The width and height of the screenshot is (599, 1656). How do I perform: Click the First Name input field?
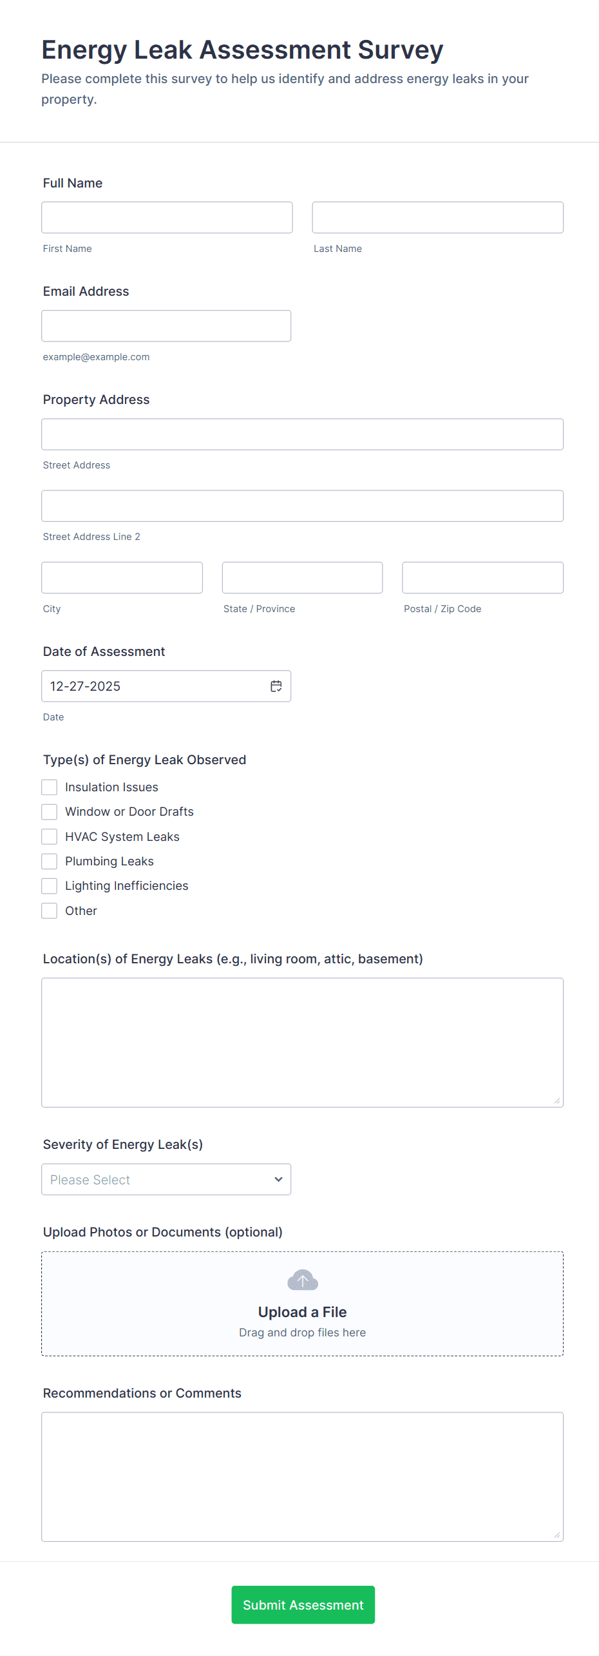point(167,217)
